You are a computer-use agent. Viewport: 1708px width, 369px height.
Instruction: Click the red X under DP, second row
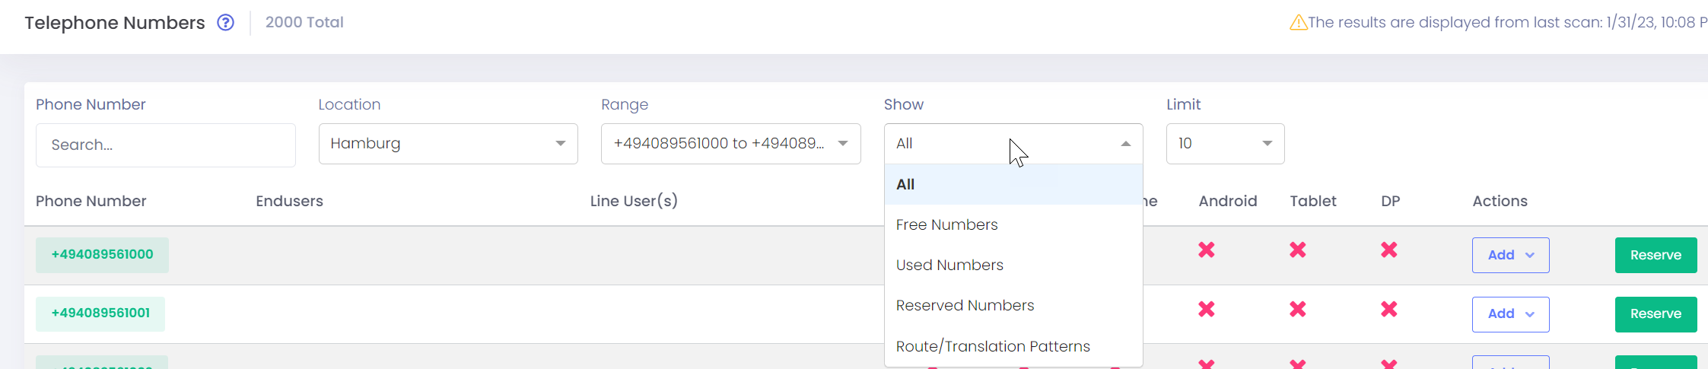point(1389,309)
